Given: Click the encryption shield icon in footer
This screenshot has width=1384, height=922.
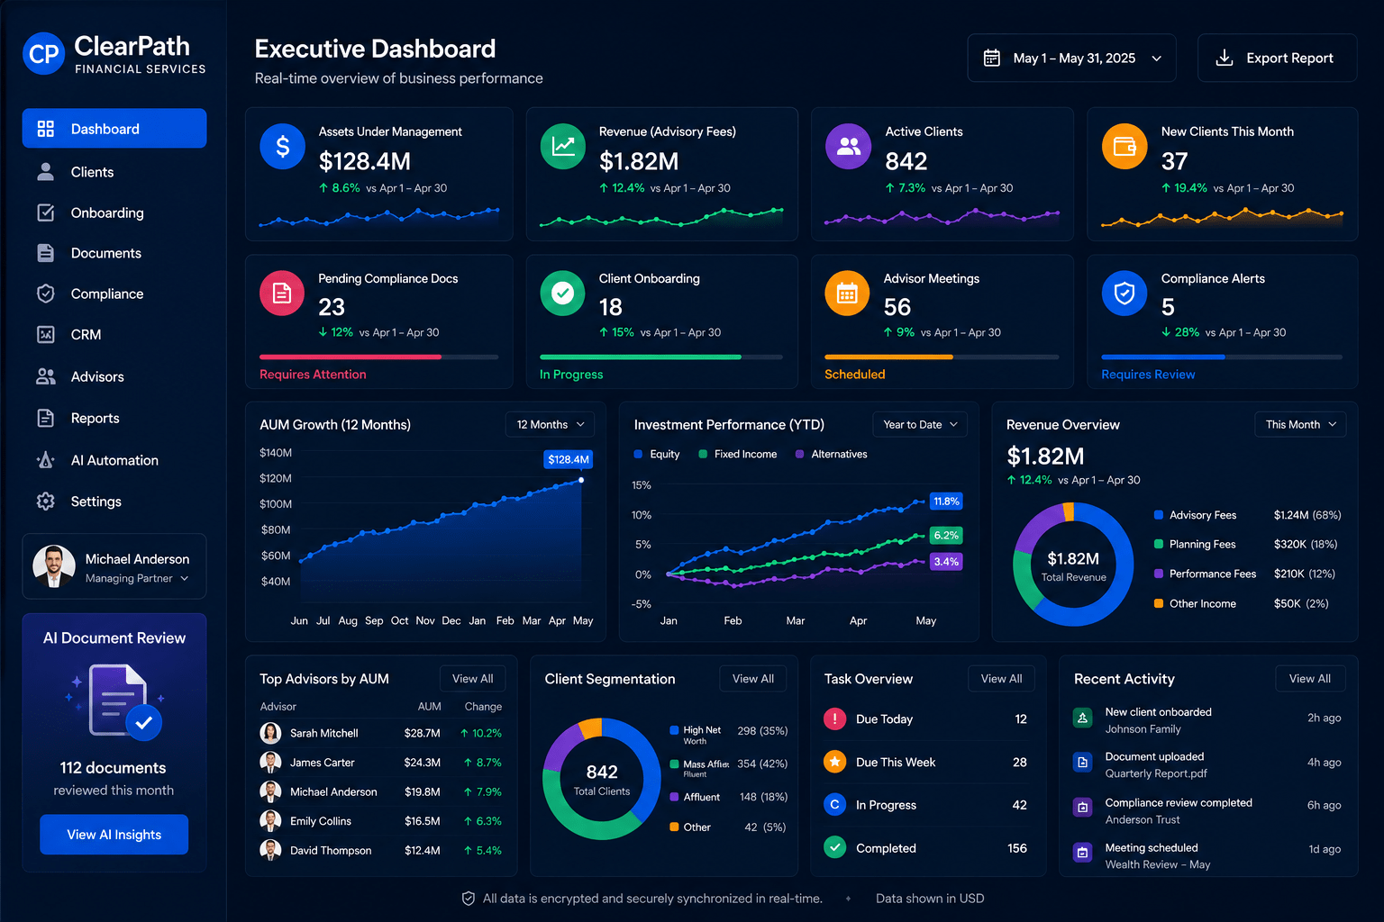Looking at the screenshot, I should coord(469,899).
